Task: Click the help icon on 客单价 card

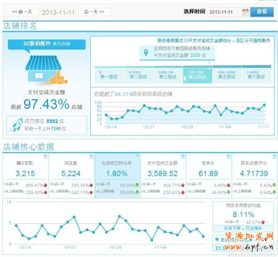Action: coord(227,157)
